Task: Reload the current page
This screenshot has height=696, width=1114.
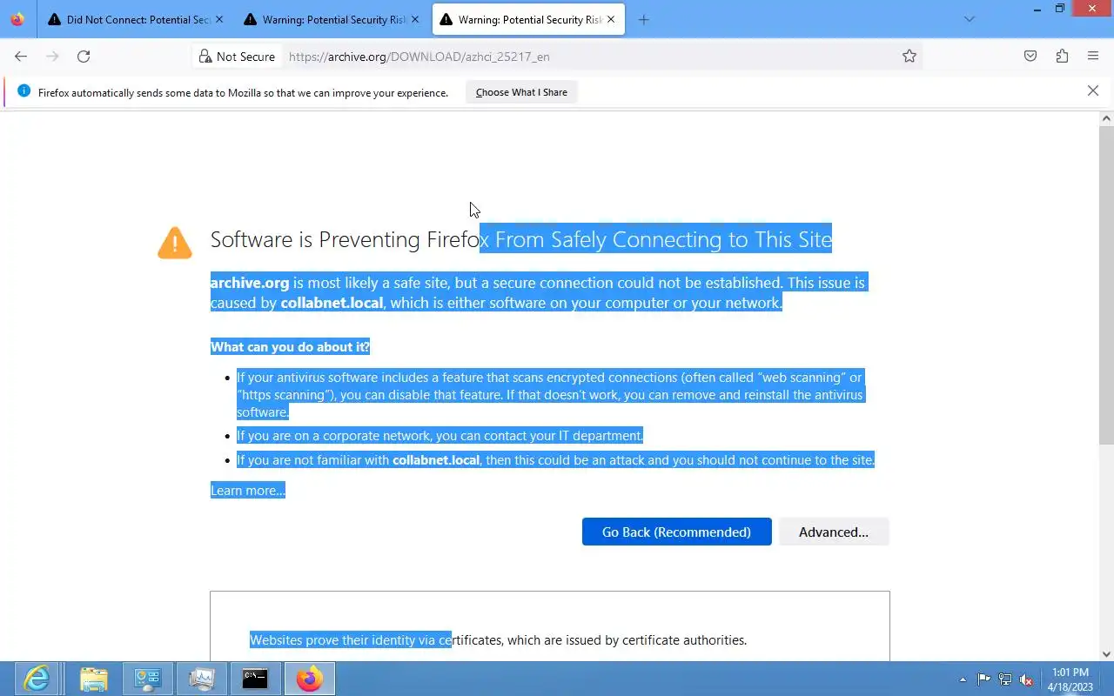Action: point(84,57)
